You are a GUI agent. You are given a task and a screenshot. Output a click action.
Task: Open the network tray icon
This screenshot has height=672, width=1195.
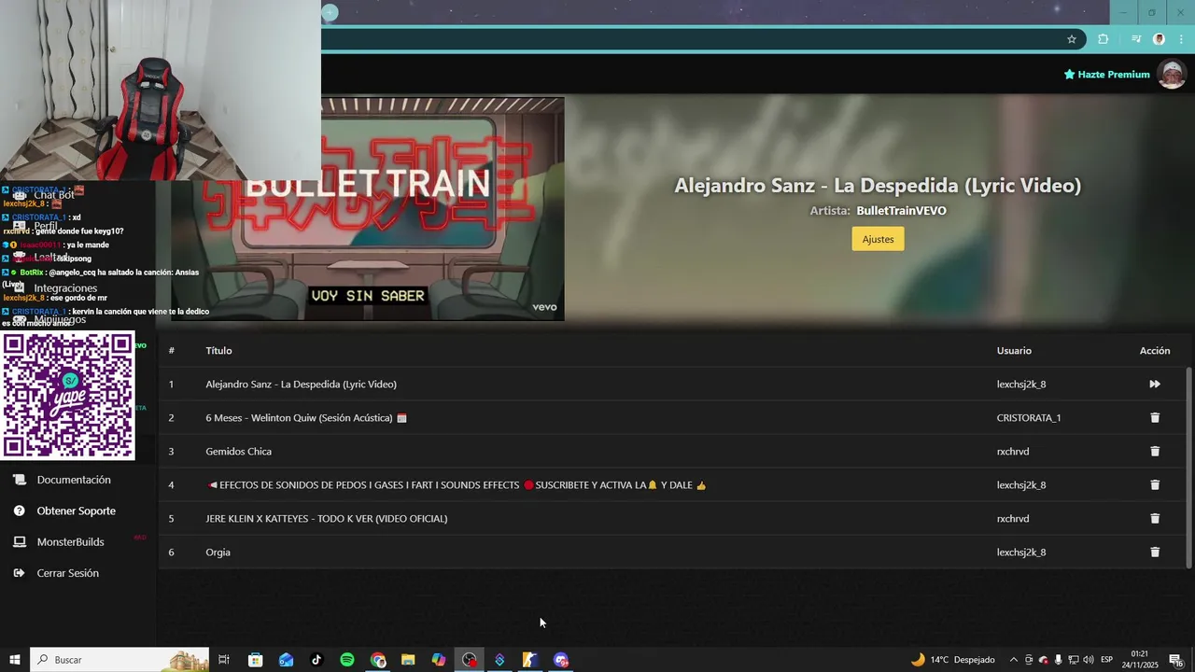[x=1073, y=660]
